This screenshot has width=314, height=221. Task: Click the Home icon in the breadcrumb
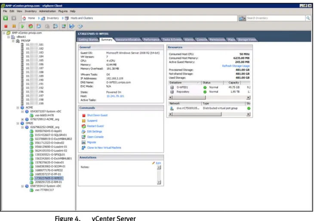24,18
